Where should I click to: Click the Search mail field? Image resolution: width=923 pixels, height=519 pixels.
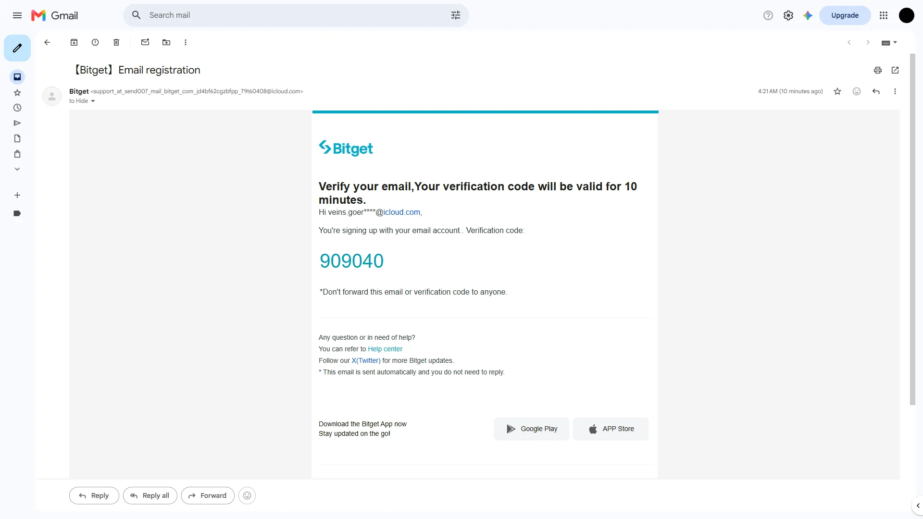(x=296, y=15)
